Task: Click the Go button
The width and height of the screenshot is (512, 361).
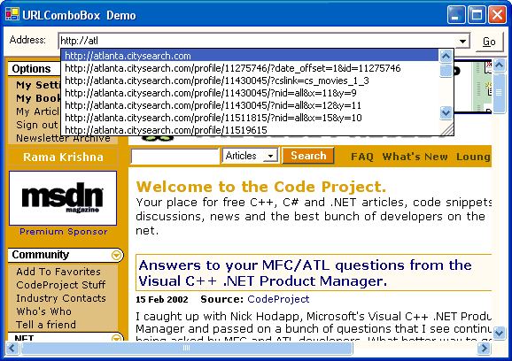Action: pyautogui.click(x=489, y=42)
